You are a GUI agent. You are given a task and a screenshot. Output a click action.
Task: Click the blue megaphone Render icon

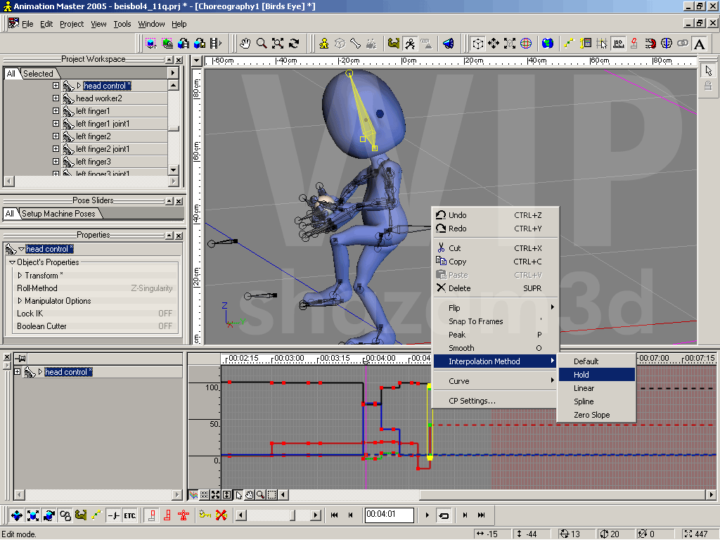point(448,44)
